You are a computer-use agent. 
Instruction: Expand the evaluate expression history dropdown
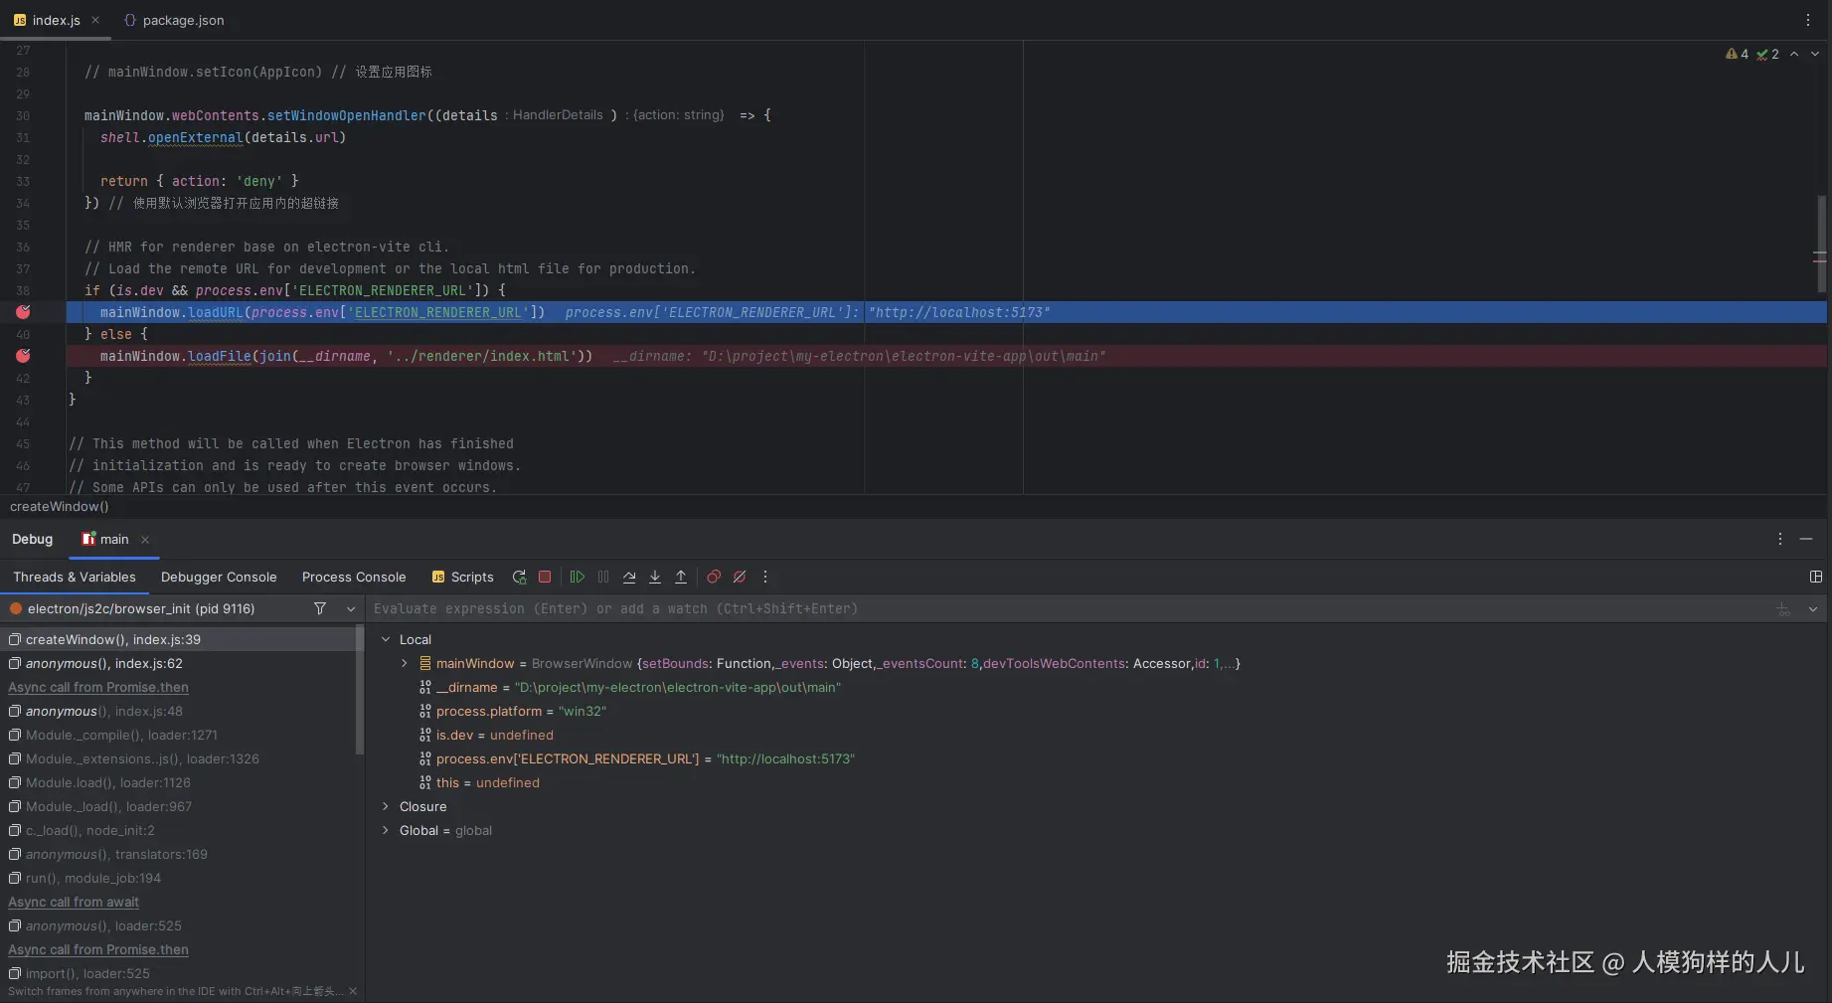click(x=1813, y=609)
